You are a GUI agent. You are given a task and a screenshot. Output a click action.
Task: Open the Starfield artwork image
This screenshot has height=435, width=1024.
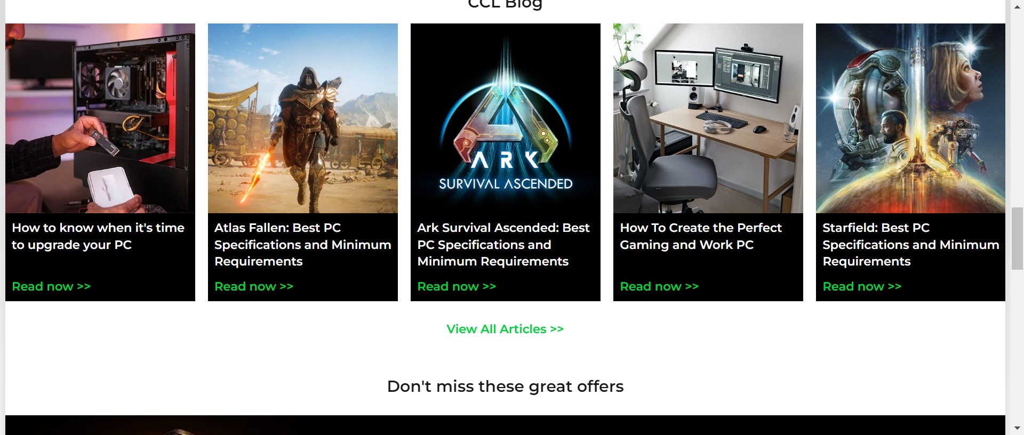coord(910,118)
